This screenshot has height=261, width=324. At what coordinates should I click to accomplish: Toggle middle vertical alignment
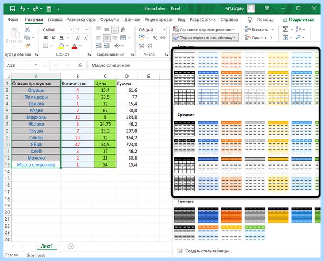(106, 30)
